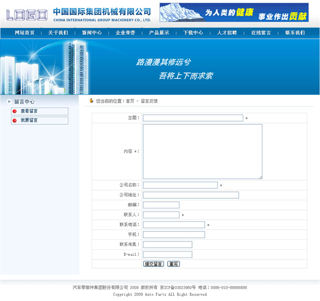Open 下载中心 menu item

193,33
